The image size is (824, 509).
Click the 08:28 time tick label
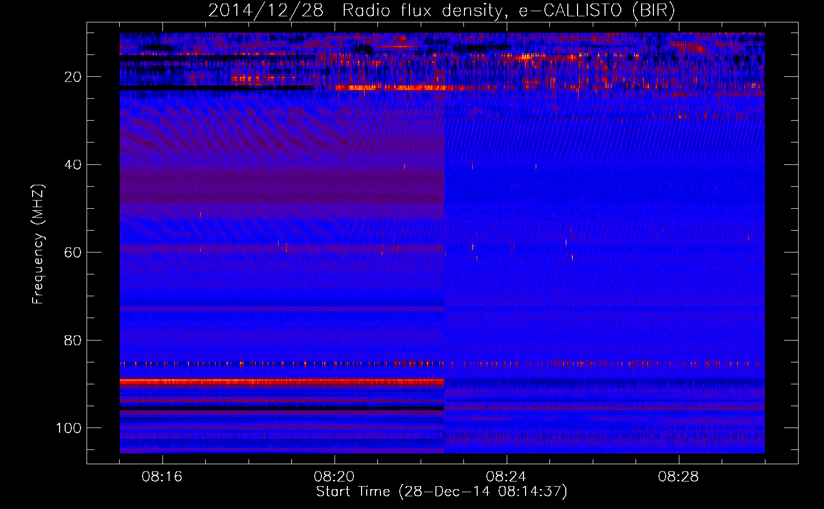pyautogui.click(x=678, y=477)
